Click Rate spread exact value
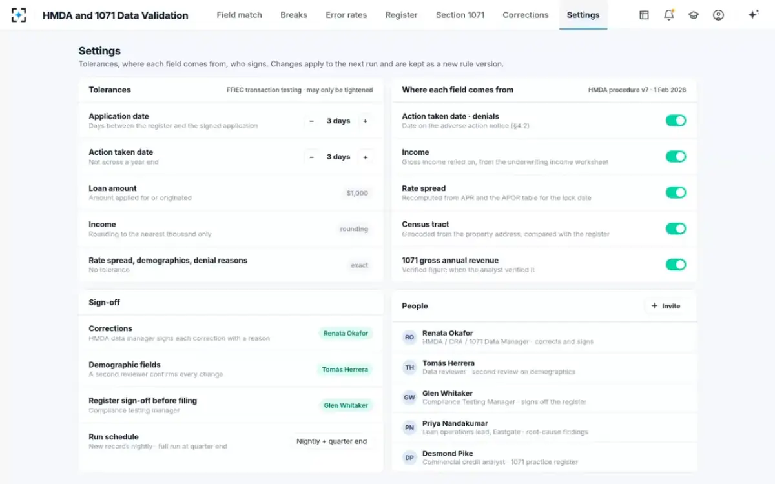This screenshot has height=484, width=775. (360, 265)
